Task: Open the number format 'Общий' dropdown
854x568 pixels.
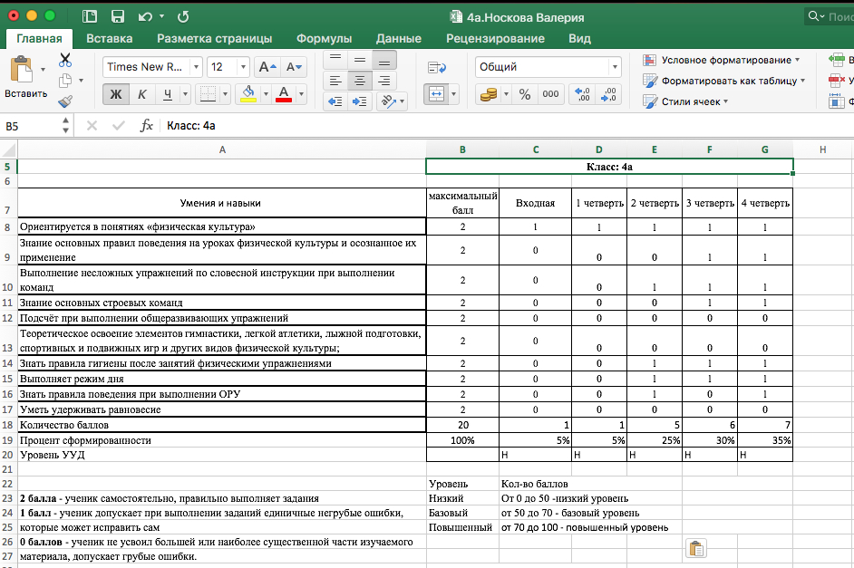Action: (615, 67)
